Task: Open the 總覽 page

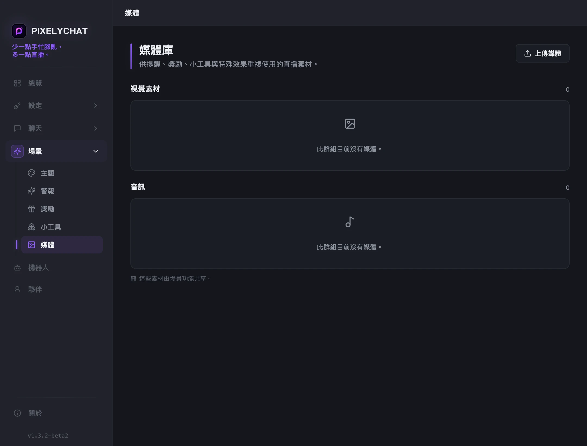Action: (56, 83)
